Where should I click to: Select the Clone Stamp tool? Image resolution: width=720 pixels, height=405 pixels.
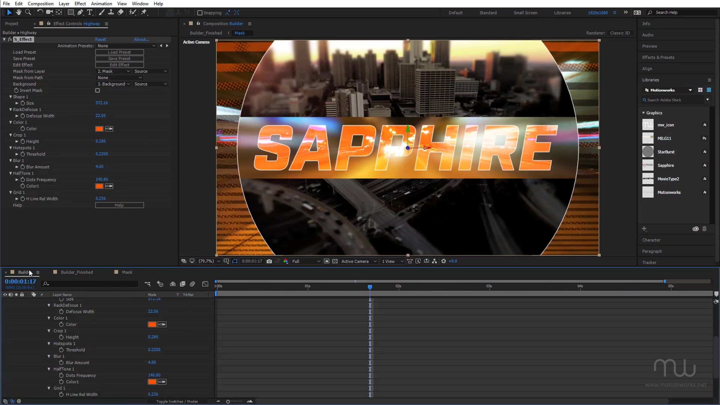click(x=111, y=12)
